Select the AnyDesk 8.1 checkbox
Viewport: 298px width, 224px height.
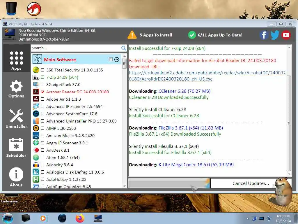click(43, 150)
